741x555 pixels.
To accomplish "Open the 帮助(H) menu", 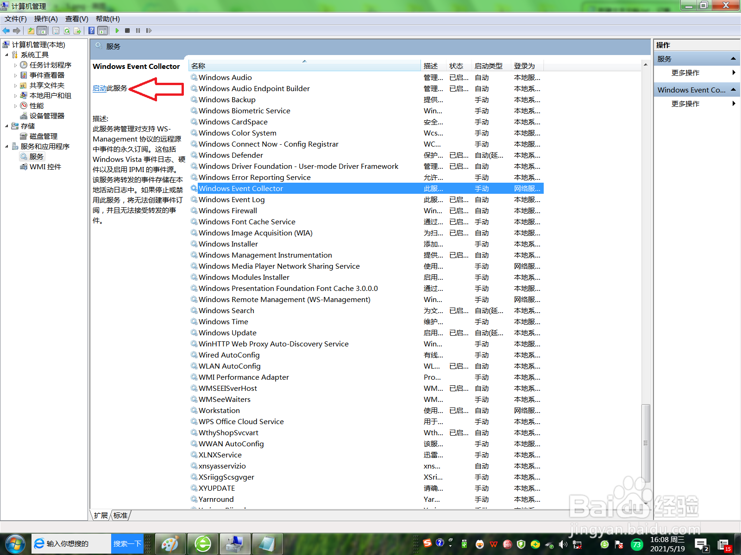I will tap(108, 19).
